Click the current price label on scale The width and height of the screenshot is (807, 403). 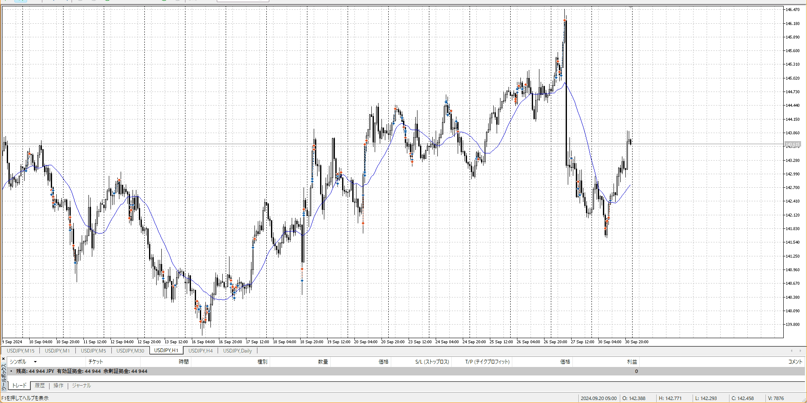792,145
